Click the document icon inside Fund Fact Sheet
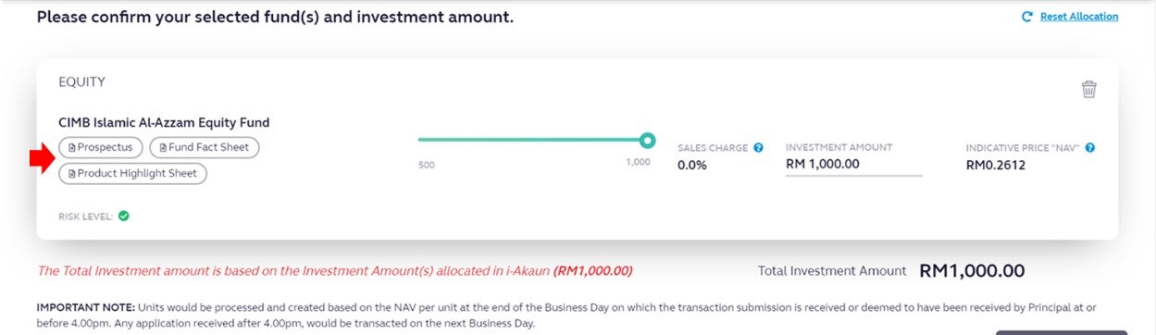 click(x=163, y=147)
